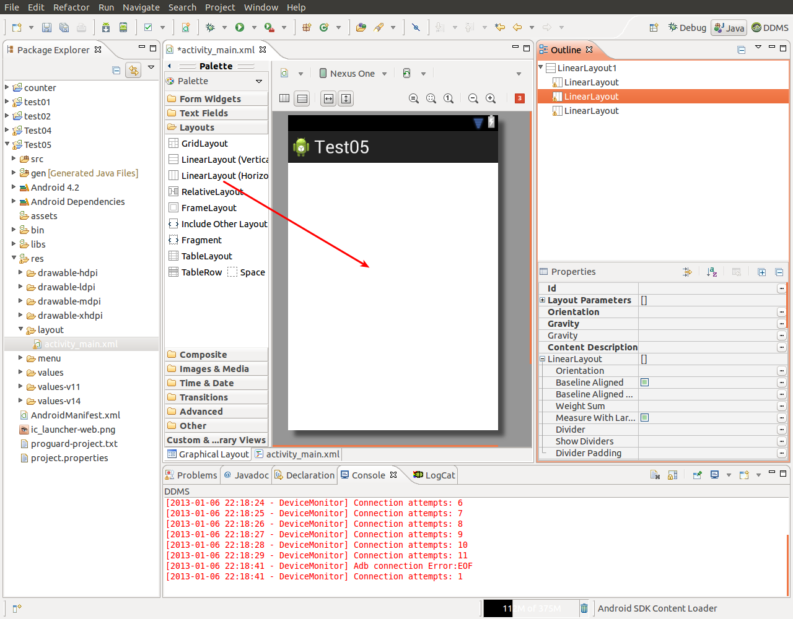Sort properties alphabetically in Properties panel
793x619 pixels.
[x=712, y=272]
